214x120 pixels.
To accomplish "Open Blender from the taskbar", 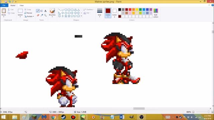I will coord(93,117).
